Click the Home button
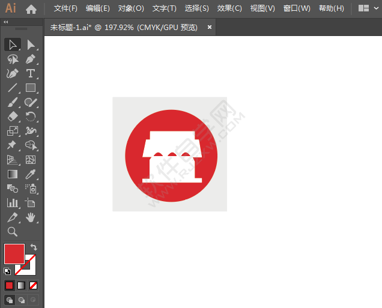 point(31,8)
